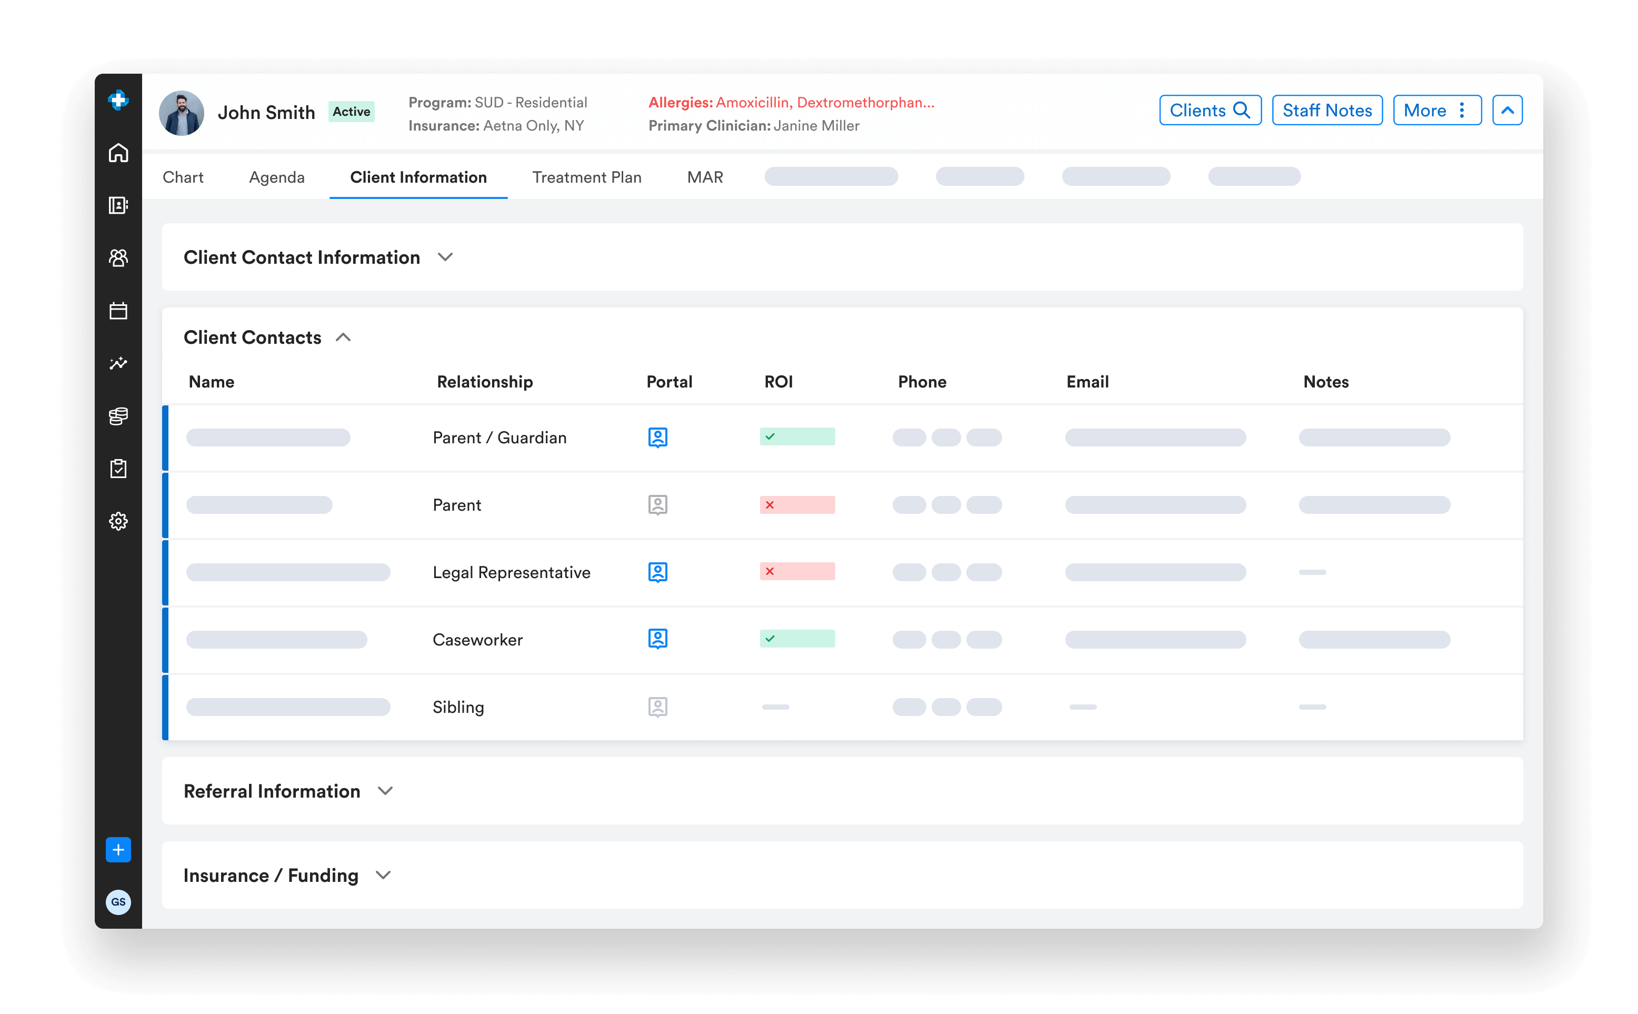
Task: Open the settings gear sidebar icon
Action: (x=118, y=521)
